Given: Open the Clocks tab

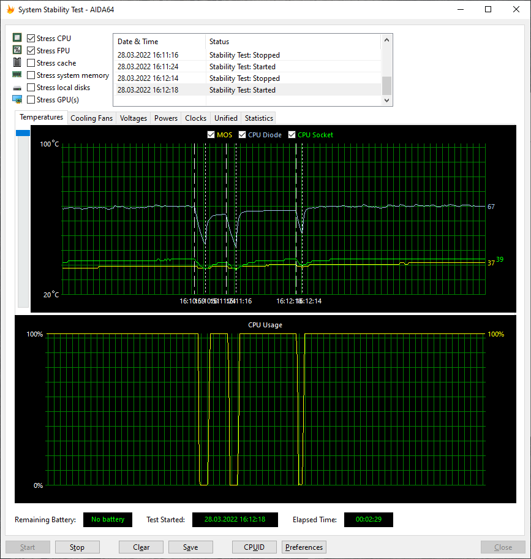Looking at the screenshot, I should coord(195,118).
